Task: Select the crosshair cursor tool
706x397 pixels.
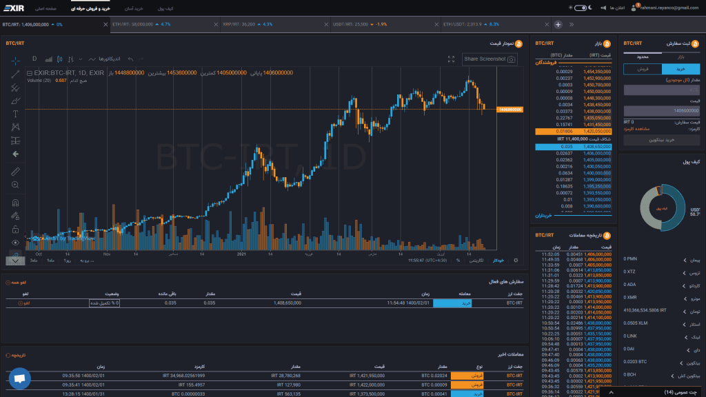Action: pos(15,60)
